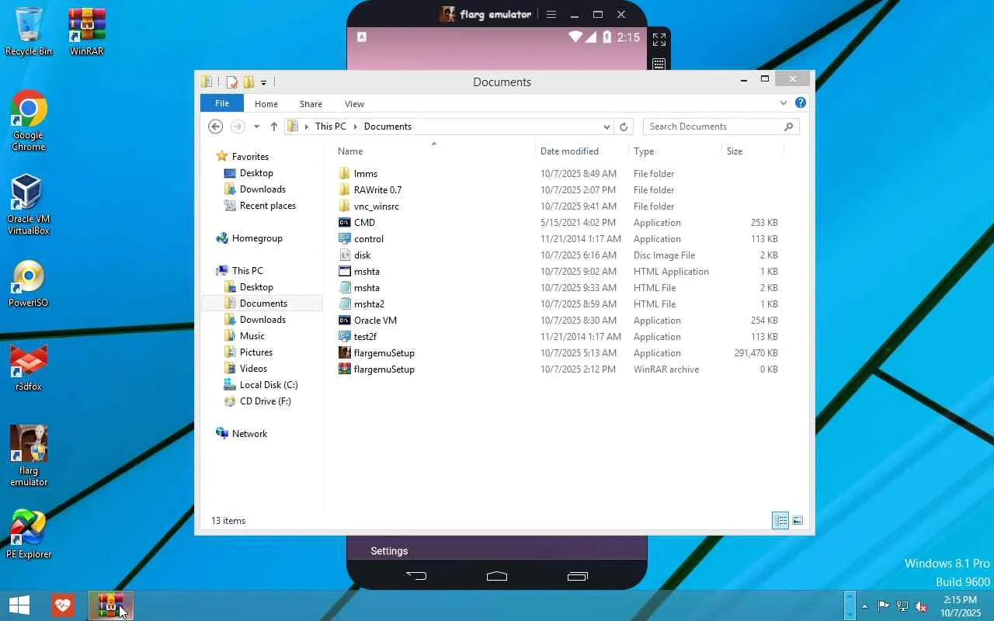Select the r3dfox desktop icon
Image resolution: width=994 pixels, height=621 pixels.
coord(29,367)
